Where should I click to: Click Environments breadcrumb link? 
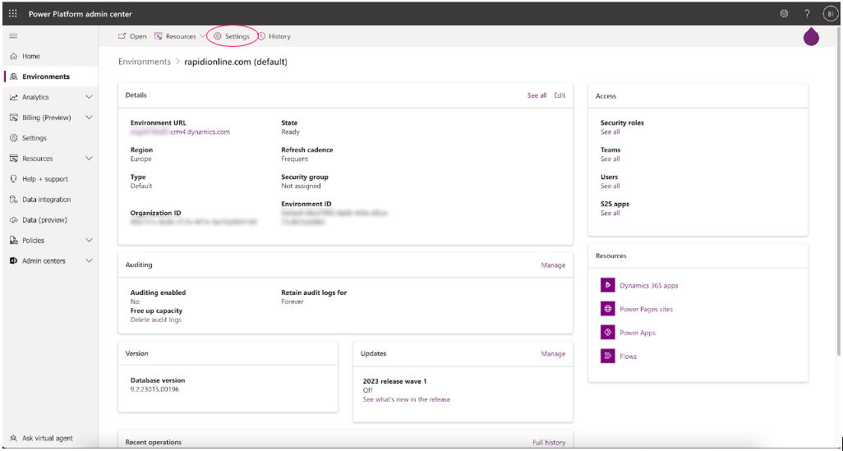click(145, 62)
